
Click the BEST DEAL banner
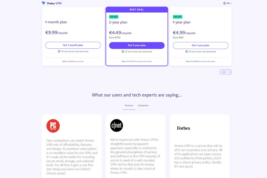pos(137,9)
